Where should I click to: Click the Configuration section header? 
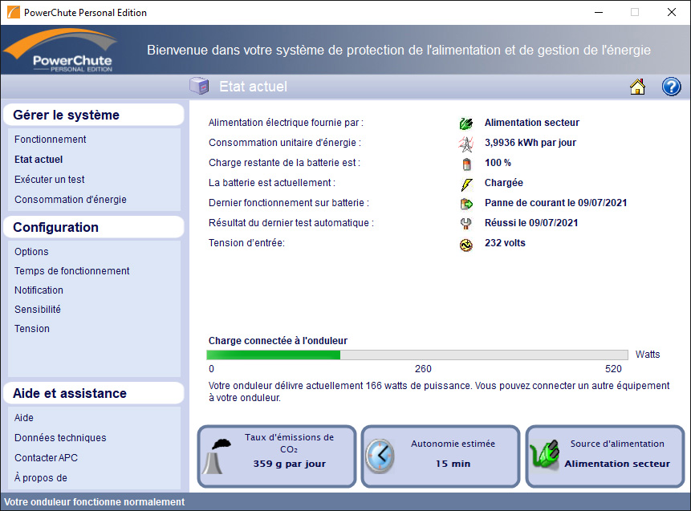93,227
